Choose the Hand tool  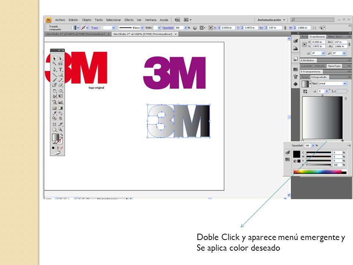tap(54, 129)
